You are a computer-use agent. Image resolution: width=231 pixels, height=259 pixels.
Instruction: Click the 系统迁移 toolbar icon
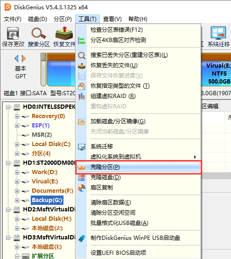click(218, 37)
